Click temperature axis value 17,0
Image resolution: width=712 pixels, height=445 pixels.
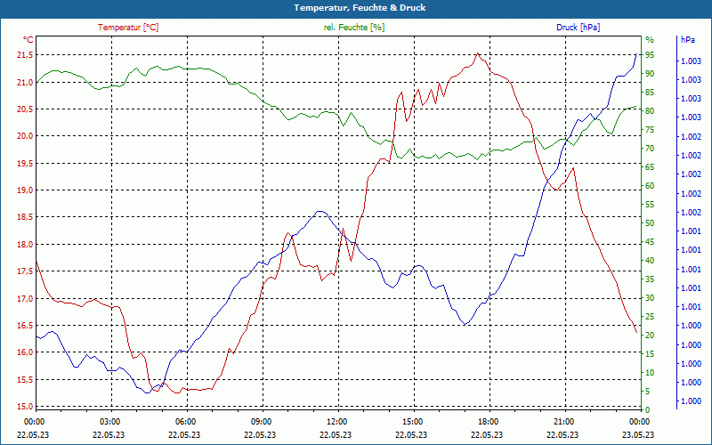(x=26, y=298)
